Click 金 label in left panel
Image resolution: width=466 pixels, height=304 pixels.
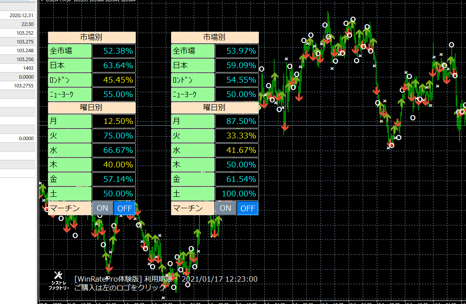pos(69,179)
